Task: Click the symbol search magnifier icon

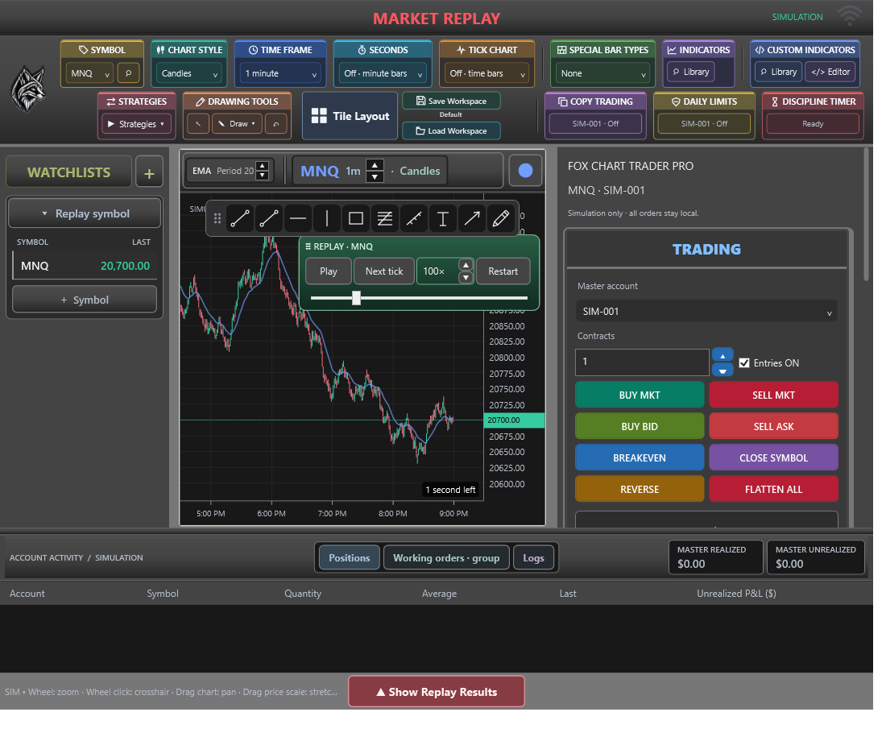Action: 128,73
